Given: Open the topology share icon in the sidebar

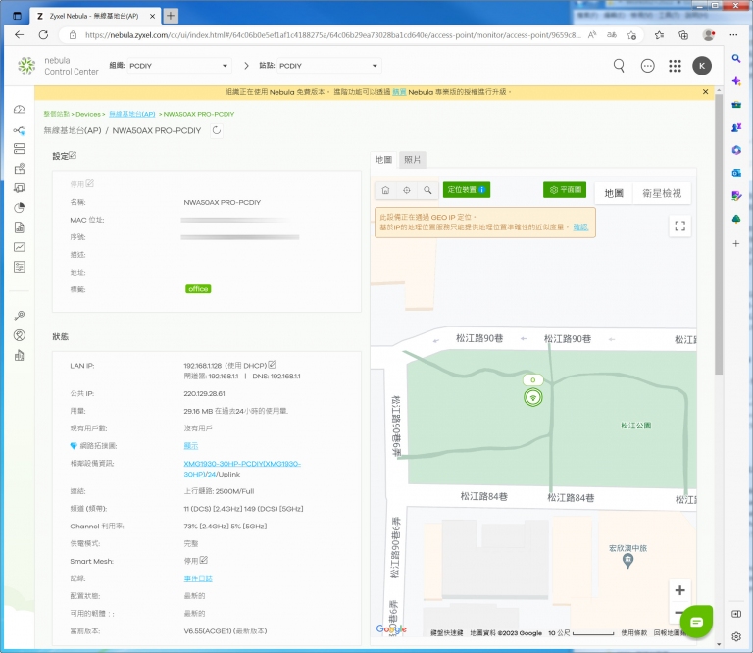Looking at the screenshot, I should [x=20, y=130].
